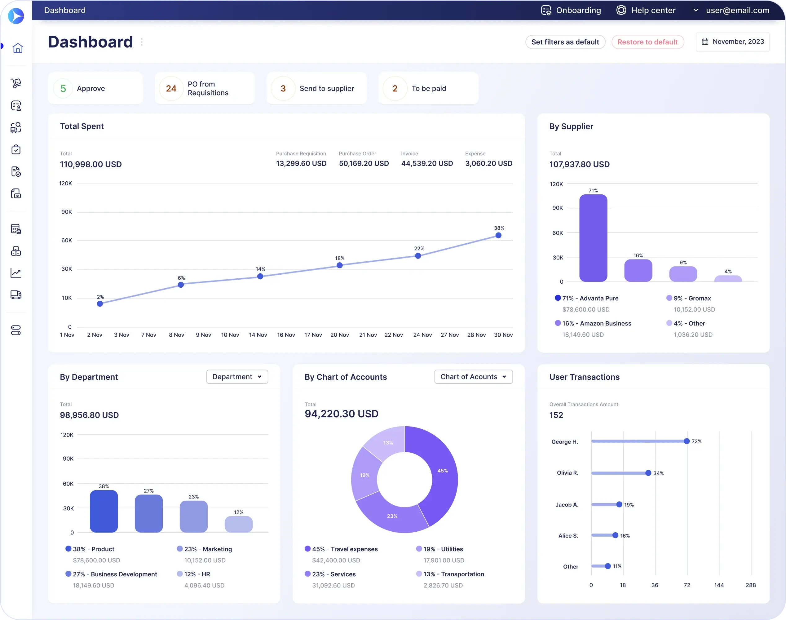Click the app logo in the sidebar
The width and height of the screenshot is (786, 620).
pyautogui.click(x=16, y=16)
